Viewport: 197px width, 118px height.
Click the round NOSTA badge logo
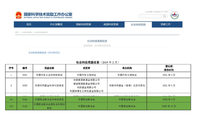point(175,15)
